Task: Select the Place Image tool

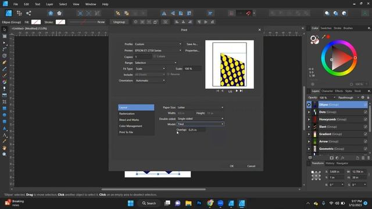Action: [x=4, y=95]
